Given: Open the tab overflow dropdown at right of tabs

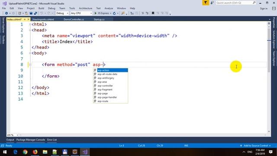Looking at the screenshot, I should click(x=270, y=19).
